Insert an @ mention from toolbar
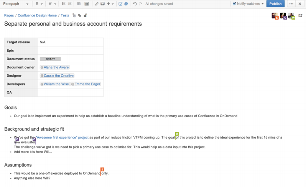 point(126,4)
